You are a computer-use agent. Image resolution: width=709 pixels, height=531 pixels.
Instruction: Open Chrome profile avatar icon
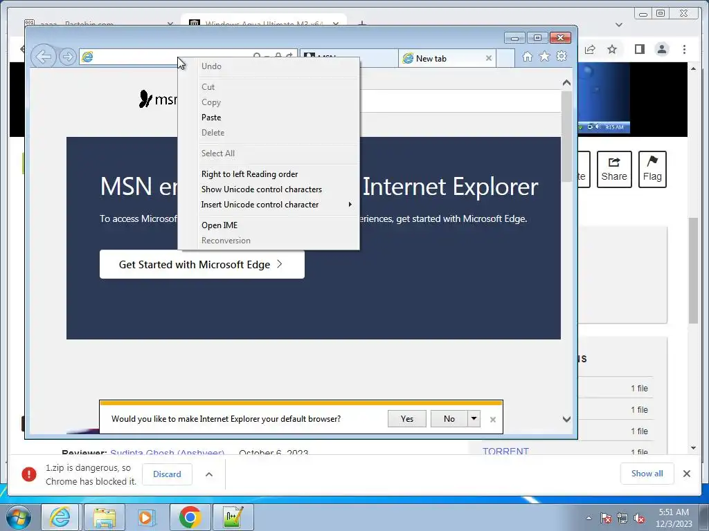(662, 49)
